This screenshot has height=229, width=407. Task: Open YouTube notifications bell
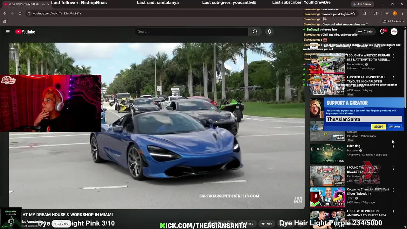tap(382, 31)
